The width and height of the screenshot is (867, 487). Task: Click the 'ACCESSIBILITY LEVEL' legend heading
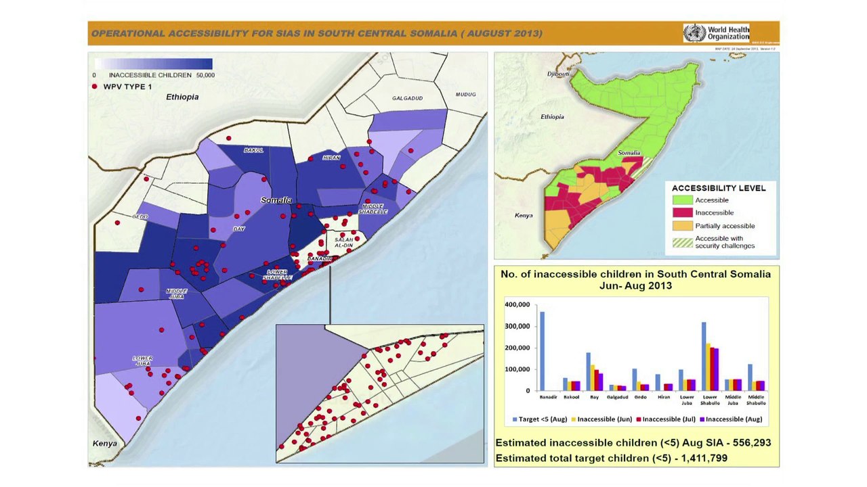pyautogui.click(x=719, y=188)
